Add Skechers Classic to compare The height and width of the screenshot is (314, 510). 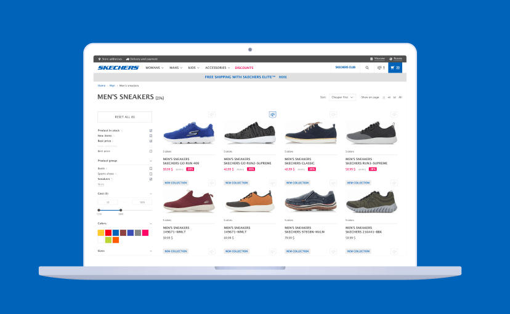tap(333, 115)
